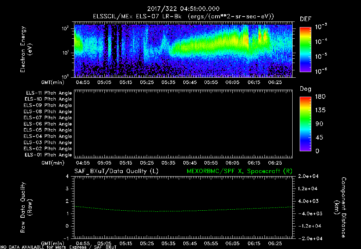Click the DEF label above the color bar

(x=306, y=19)
